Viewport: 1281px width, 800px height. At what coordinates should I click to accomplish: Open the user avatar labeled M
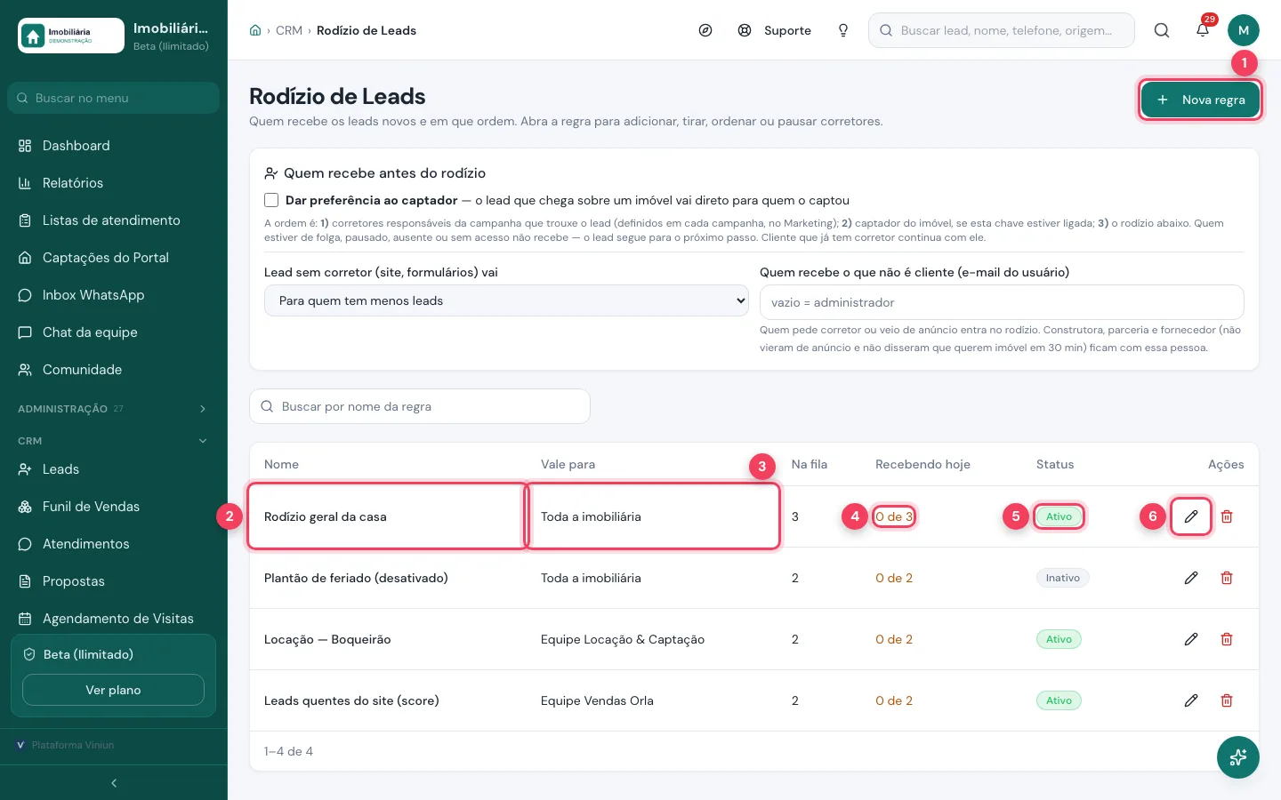tap(1244, 30)
